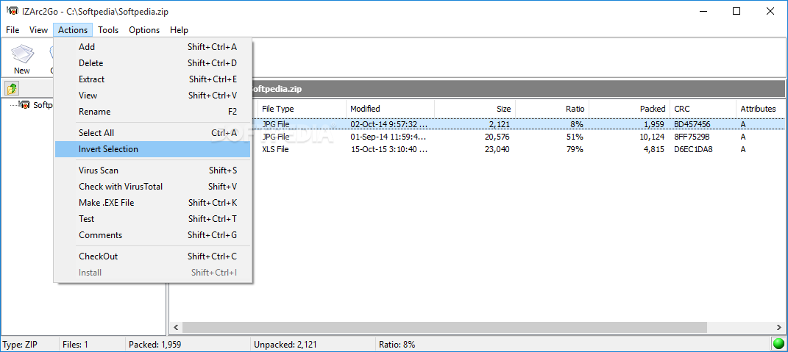Image resolution: width=788 pixels, height=352 pixels.
Task: Sort by CRC column header
Action: (703, 109)
